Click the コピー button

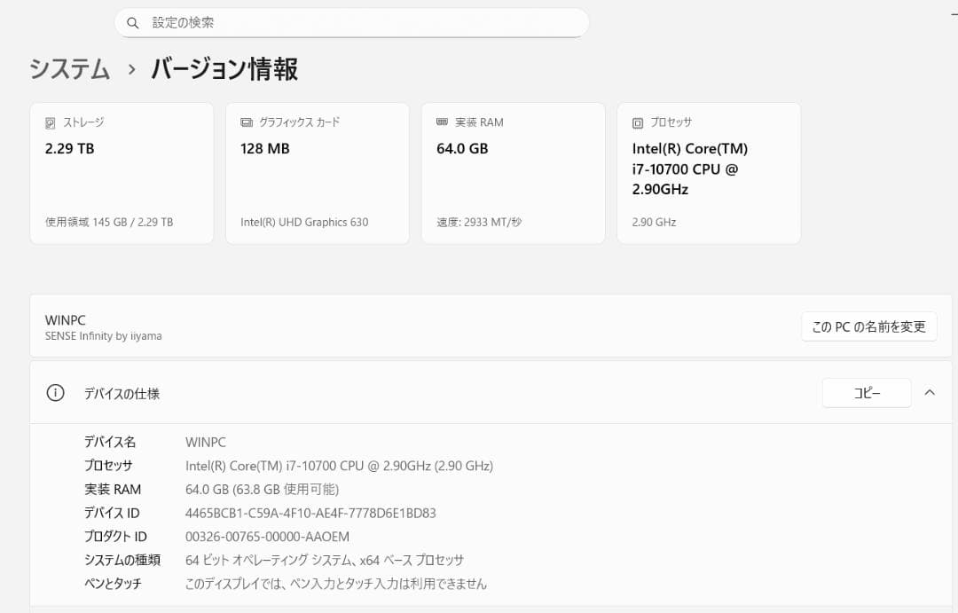point(866,392)
